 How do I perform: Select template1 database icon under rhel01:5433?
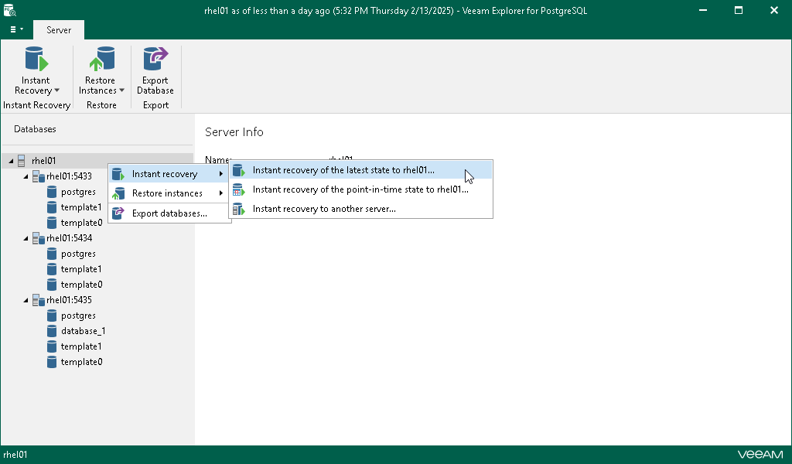(x=52, y=207)
